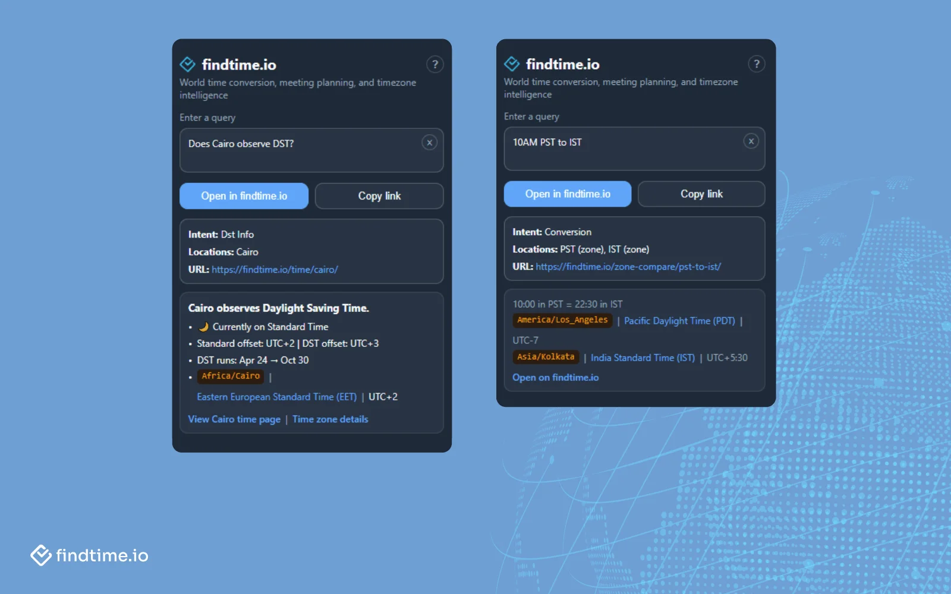Click 'Open in findtime.io' on the Cairo card
Image resolution: width=951 pixels, height=594 pixels.
[x=244, y=195]
